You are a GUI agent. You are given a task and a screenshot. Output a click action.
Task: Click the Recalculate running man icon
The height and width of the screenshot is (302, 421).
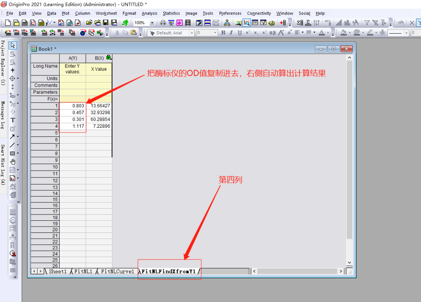coord(125,23)
